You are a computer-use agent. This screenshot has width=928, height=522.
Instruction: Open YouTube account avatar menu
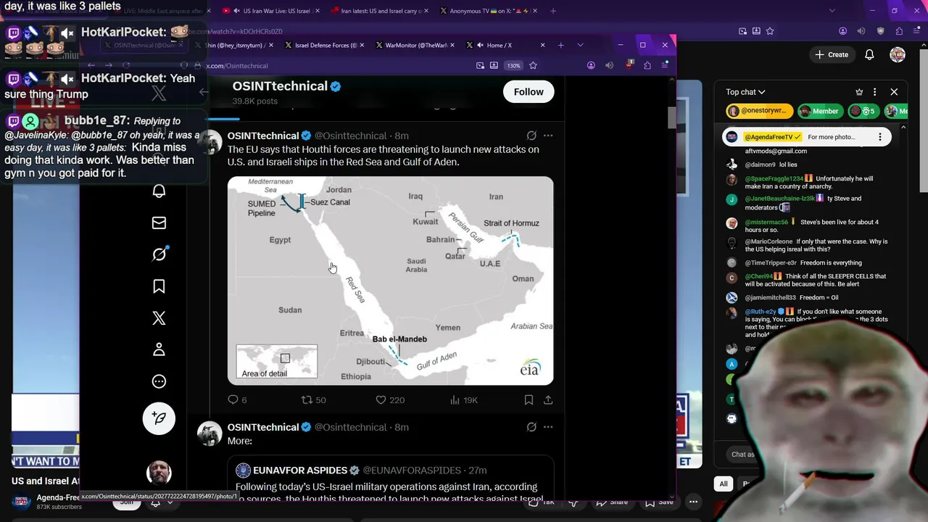898,54
